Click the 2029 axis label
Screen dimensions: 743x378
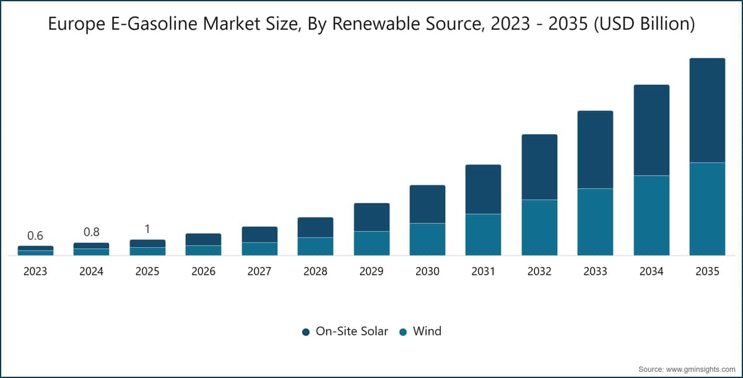click(371, 271)
